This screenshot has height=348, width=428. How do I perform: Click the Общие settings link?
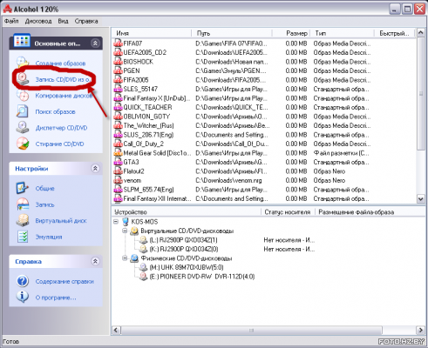click(44, 188)
